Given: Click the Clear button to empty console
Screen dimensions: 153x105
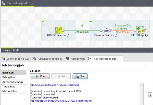Looking at the screenshot, I should pos(80,76).
